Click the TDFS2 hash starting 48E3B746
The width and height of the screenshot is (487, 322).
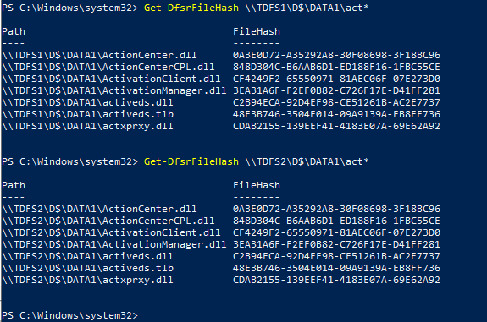point(337,268)
